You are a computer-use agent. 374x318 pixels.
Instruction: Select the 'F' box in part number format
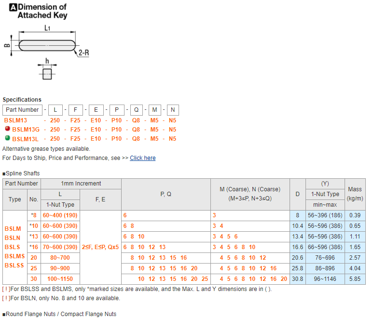pyautogui.click(x=76, y=110)
